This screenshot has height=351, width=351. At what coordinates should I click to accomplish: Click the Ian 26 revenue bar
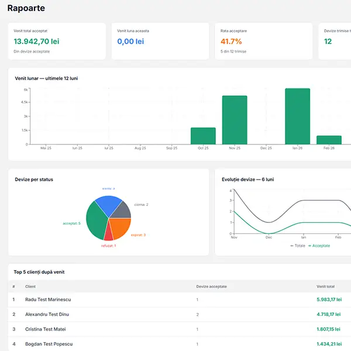(298, 116)
